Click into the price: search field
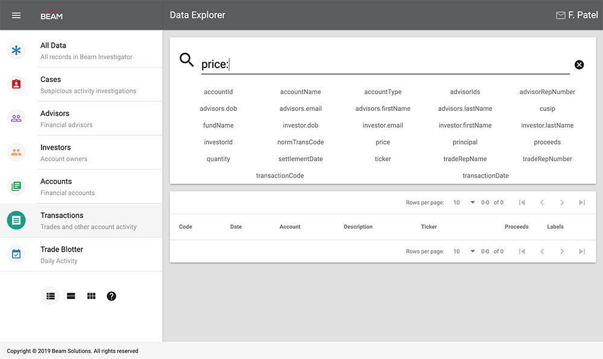Viewport: 603px width, 359px height. coord(386,65)
